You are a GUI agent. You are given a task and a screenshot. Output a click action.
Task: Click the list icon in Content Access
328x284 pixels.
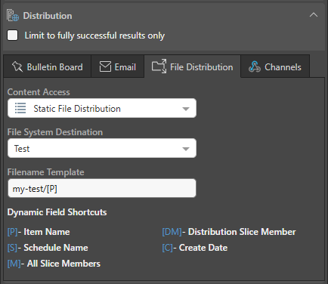(x=20, y=108)
